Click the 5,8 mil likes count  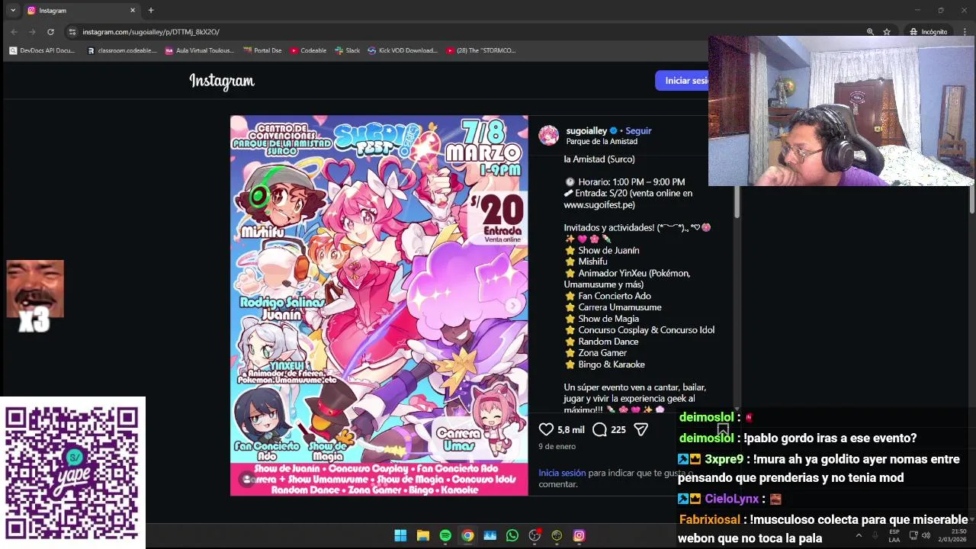point(570,430)
